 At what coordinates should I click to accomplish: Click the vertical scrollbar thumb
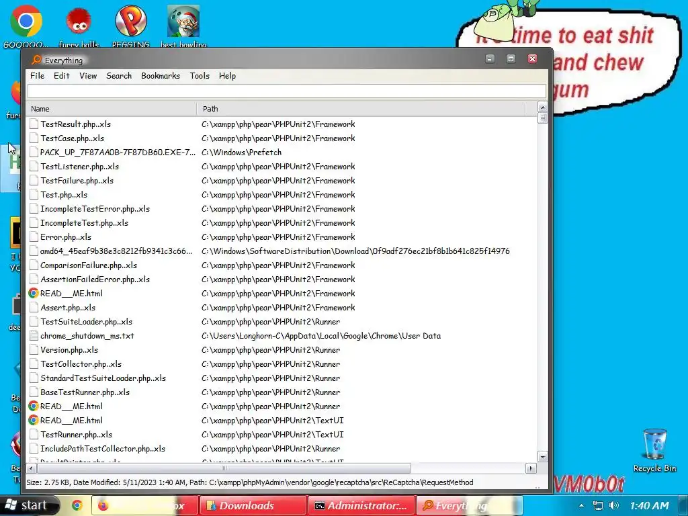coord(542,118)
